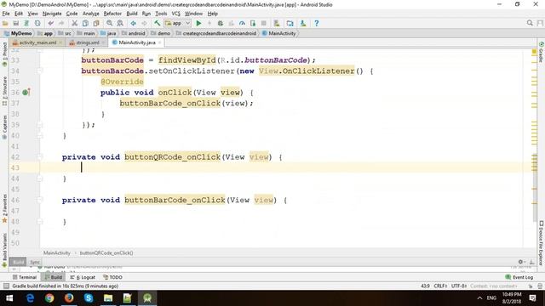Click the Windows Start button
Screen dimensions: 545x306
point(9,298)
